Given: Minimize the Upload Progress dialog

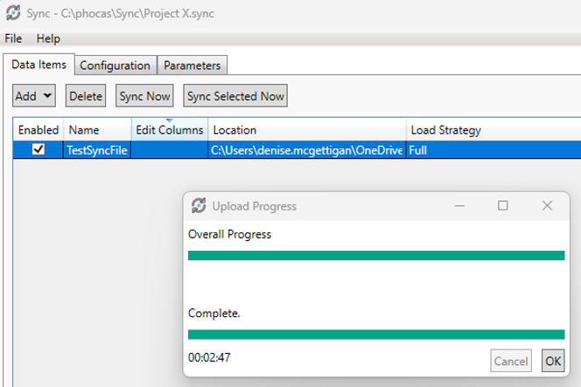Looking at the screenshot, I should tap(459, 206).
